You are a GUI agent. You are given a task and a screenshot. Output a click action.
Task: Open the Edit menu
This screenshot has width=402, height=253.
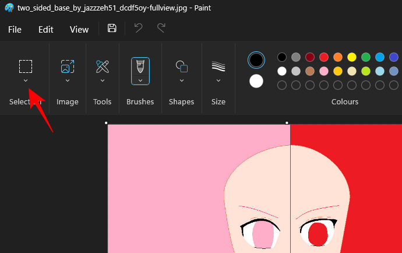pos(46,29)
